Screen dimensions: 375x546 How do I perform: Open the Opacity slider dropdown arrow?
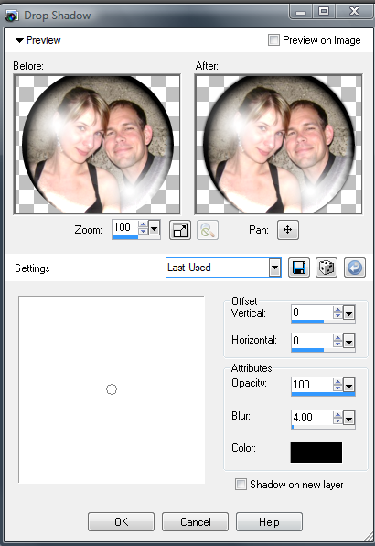point(348,386)
